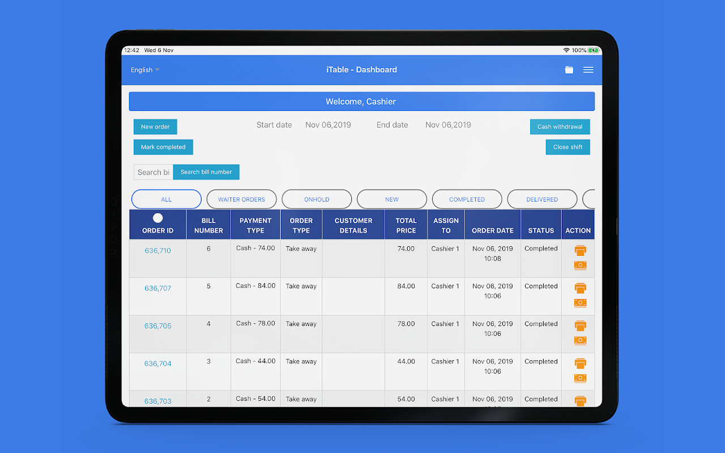
Task: Click cash payment icon for order 636,710
Action: [580, 265]
